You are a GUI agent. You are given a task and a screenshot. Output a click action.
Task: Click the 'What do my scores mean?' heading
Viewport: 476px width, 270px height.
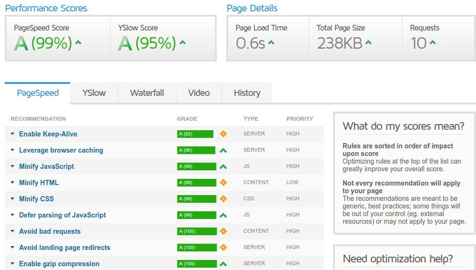tap(404, 126)
